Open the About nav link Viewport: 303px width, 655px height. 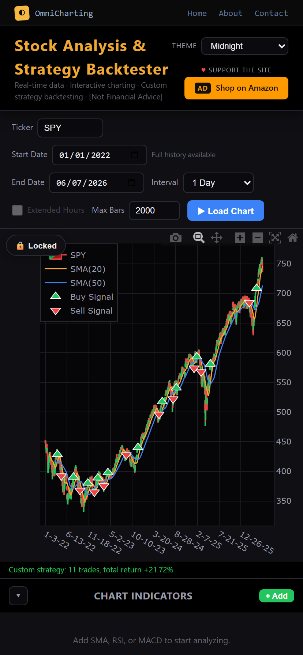tap(231, 14)
